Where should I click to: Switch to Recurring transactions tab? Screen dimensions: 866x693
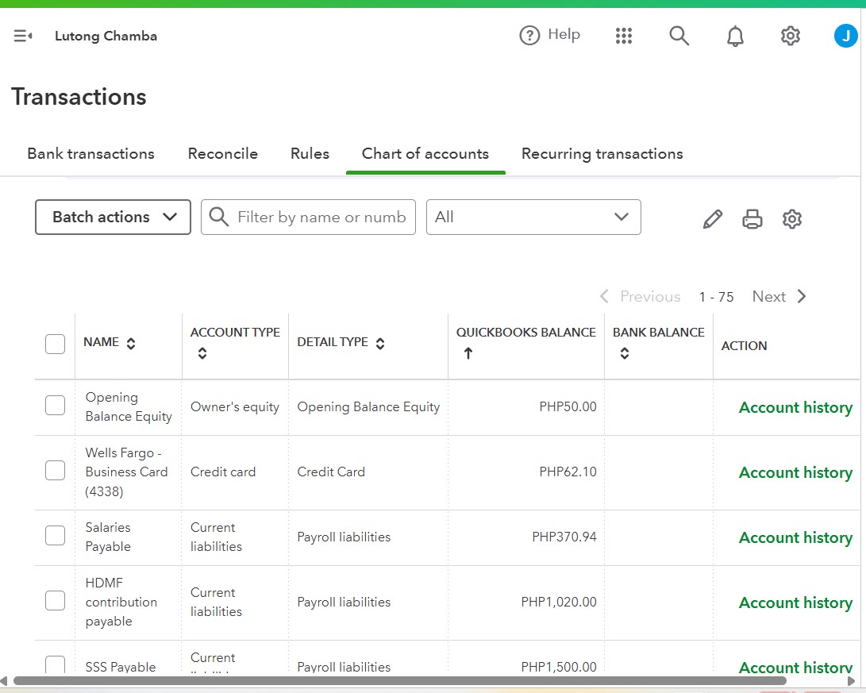coord(602,153)
